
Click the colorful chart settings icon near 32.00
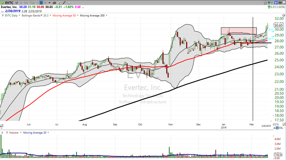(284, 16)
